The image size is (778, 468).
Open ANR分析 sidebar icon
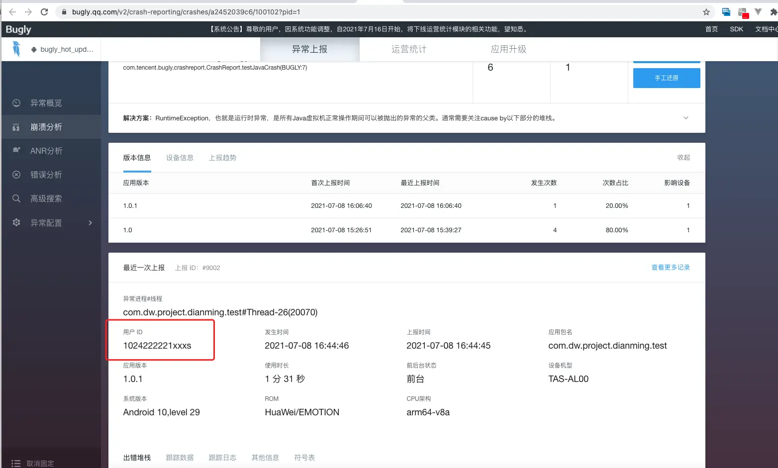tap(16, 150)
